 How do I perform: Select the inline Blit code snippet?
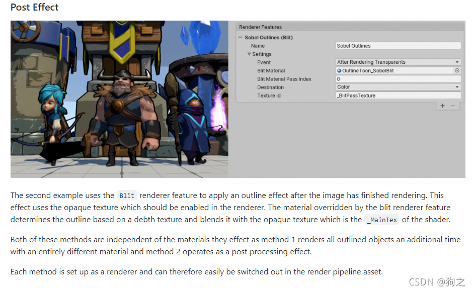[126, 196]
